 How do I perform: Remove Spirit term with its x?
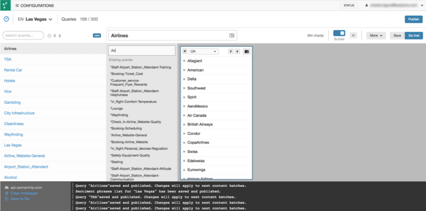pyautogui.click(x=184, y=97)
